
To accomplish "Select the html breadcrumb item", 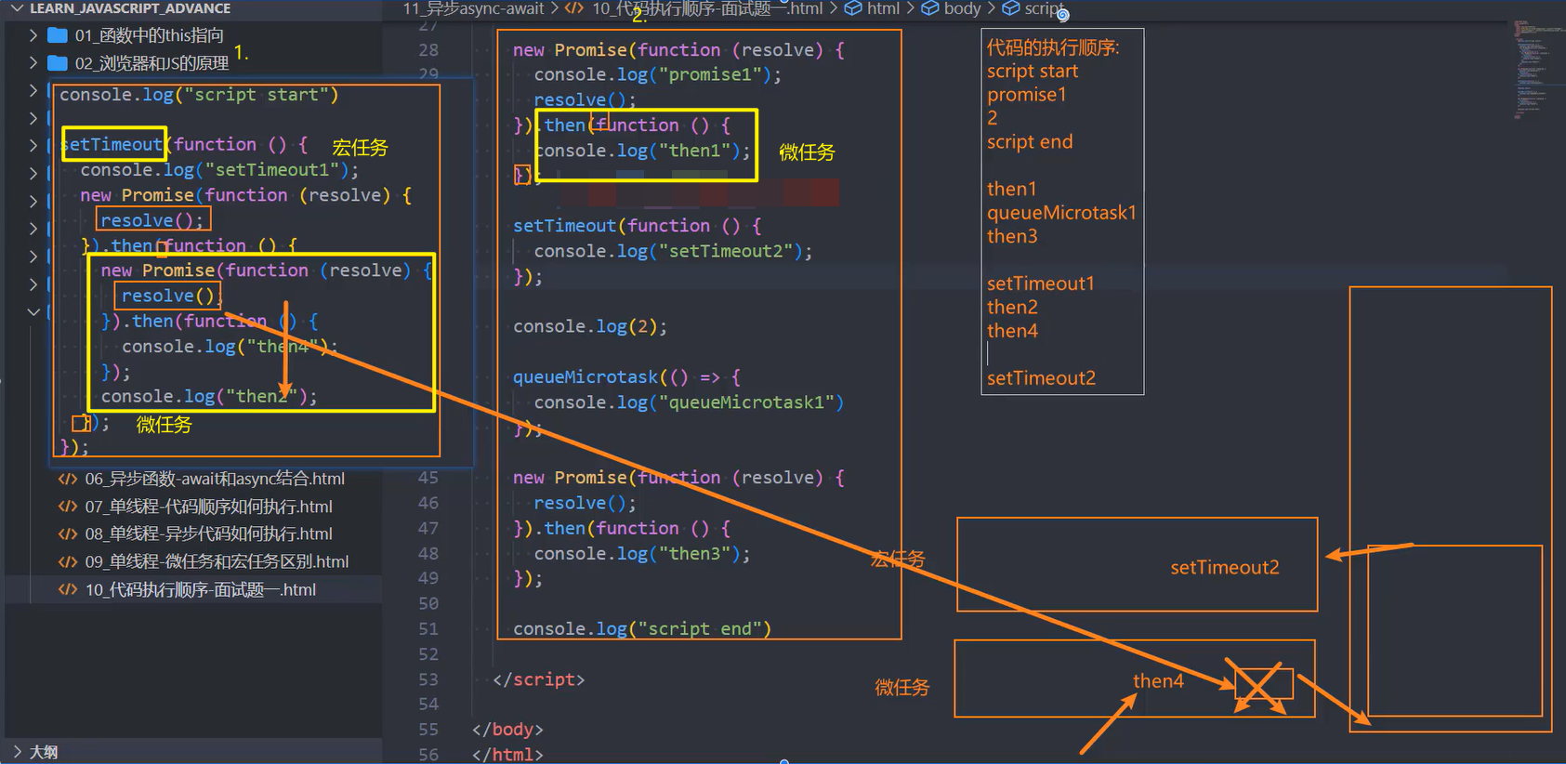I will [883, 8].
